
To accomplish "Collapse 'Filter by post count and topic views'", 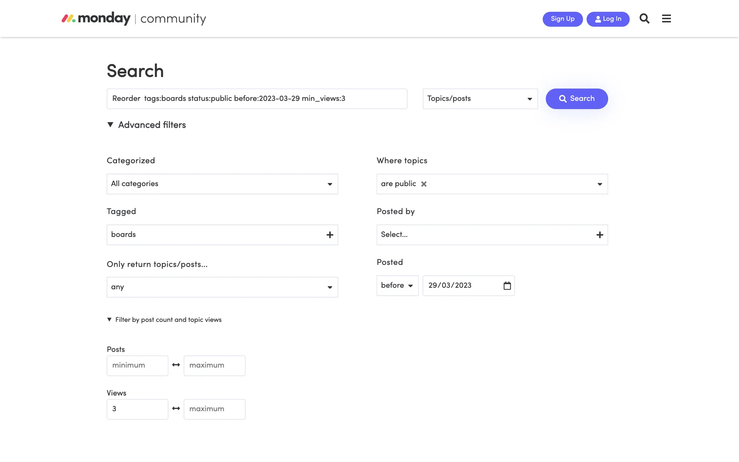I will point(164,320).
